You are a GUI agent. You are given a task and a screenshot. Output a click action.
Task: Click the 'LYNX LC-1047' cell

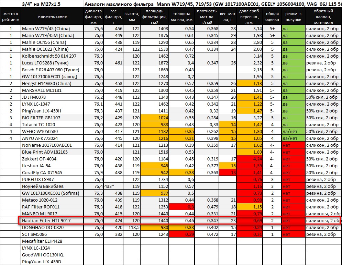52,104
